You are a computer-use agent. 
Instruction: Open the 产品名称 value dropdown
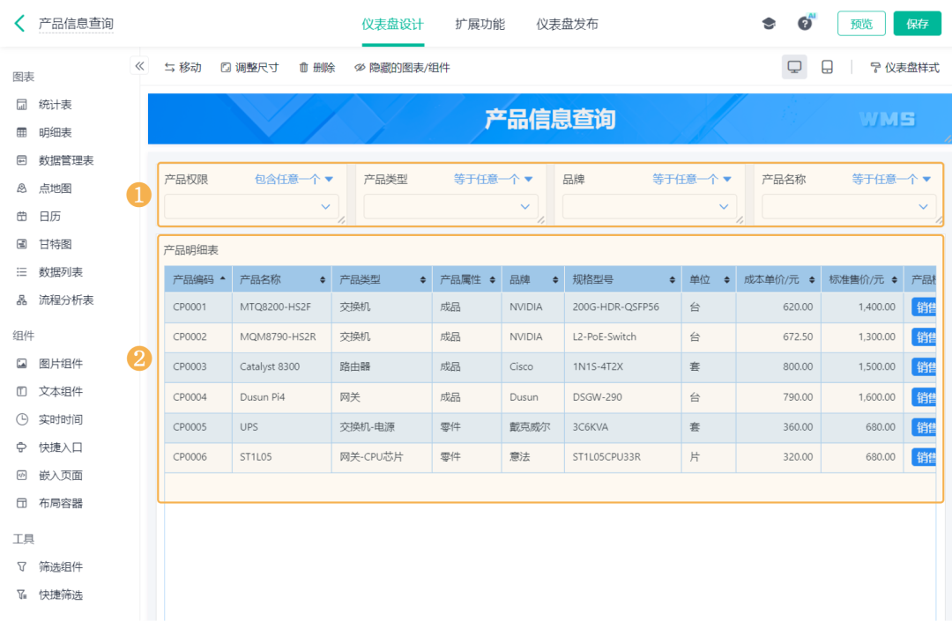click(849, 207)
